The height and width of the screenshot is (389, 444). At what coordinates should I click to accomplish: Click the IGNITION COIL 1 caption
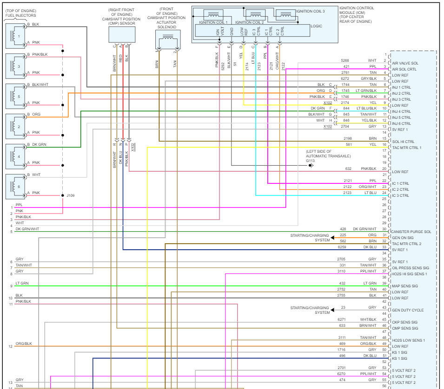point(213,22)
